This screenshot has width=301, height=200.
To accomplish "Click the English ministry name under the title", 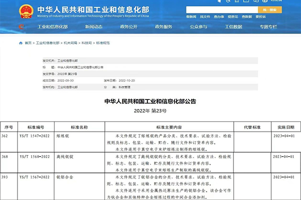I will 93,16.
